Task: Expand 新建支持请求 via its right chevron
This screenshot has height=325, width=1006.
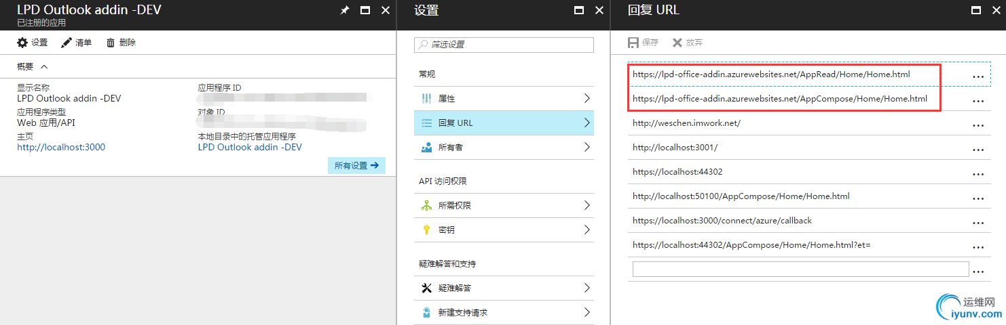Action: pos(586,312)
